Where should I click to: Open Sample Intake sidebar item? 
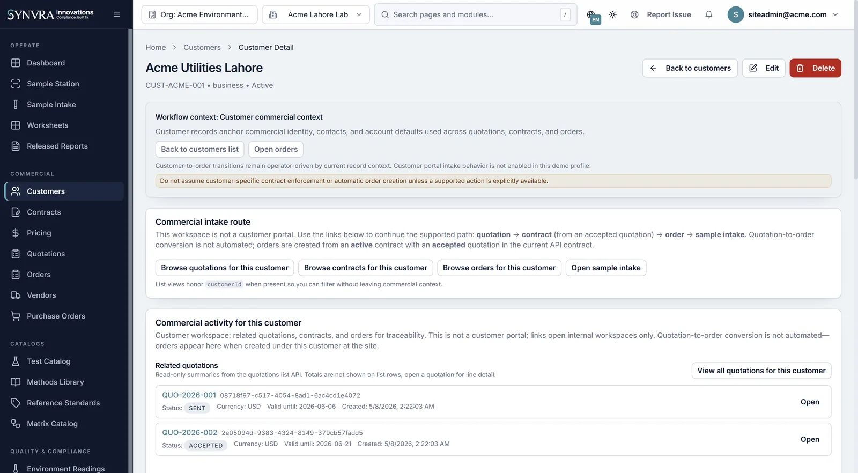click(64, 105)
